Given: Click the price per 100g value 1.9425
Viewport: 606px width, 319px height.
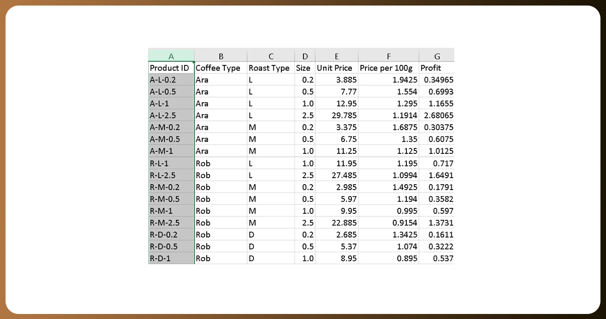Looking at the screenshot, I should (x=388, y=80).
